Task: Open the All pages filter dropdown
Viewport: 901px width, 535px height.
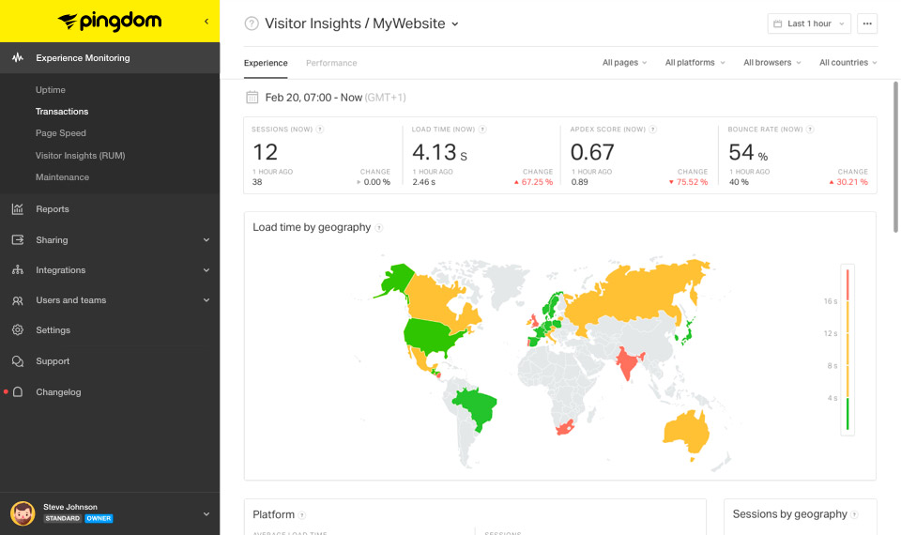Action: [624, 63]
